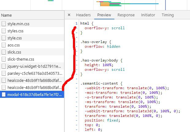Click file icon beside styles.css

[x=4, y=31]
